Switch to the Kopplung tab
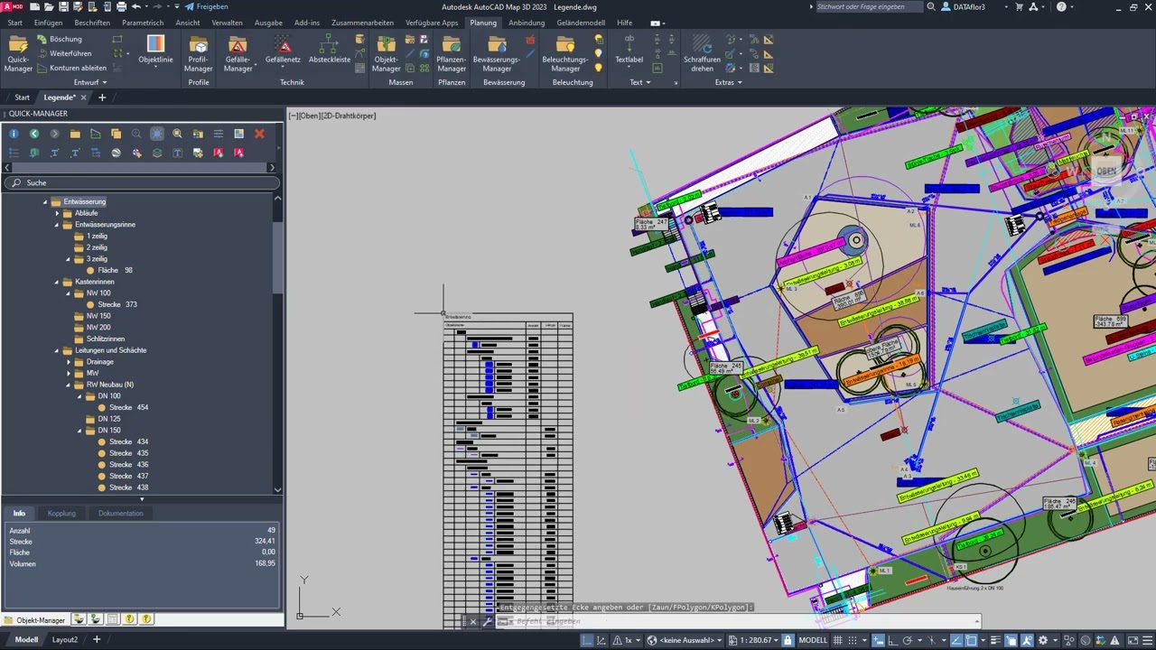The width and height of the screenshot is (1156, 650). click(61, 513)
